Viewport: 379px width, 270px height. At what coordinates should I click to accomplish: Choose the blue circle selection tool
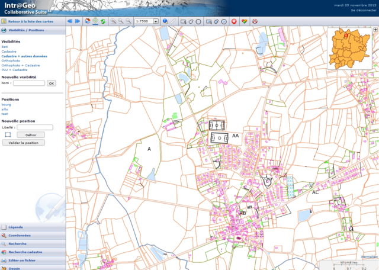coord(224,21)
